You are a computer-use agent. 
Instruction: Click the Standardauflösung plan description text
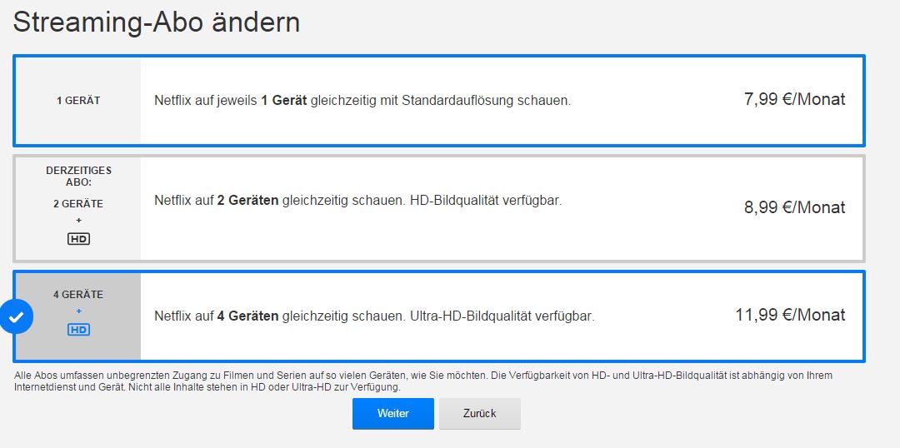[x=362, y=101]
